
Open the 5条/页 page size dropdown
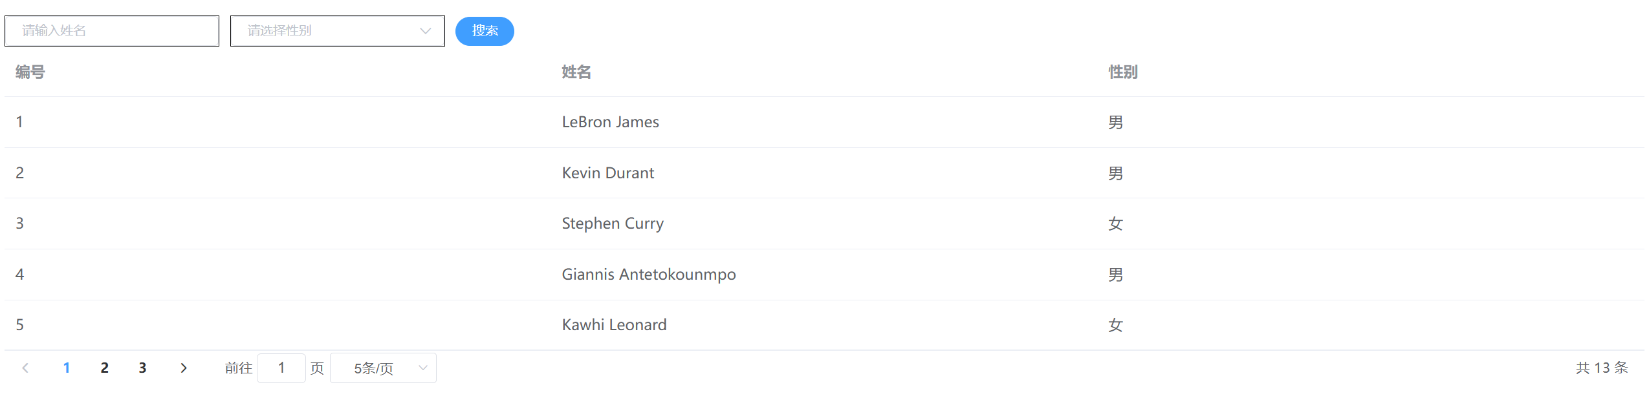pyautogui.click(x=383, y=368)
